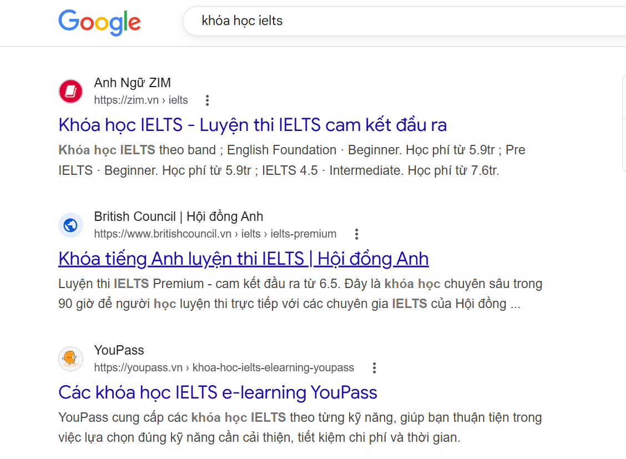Click the Google logo
626x459 pixels.
click(99, 22)
